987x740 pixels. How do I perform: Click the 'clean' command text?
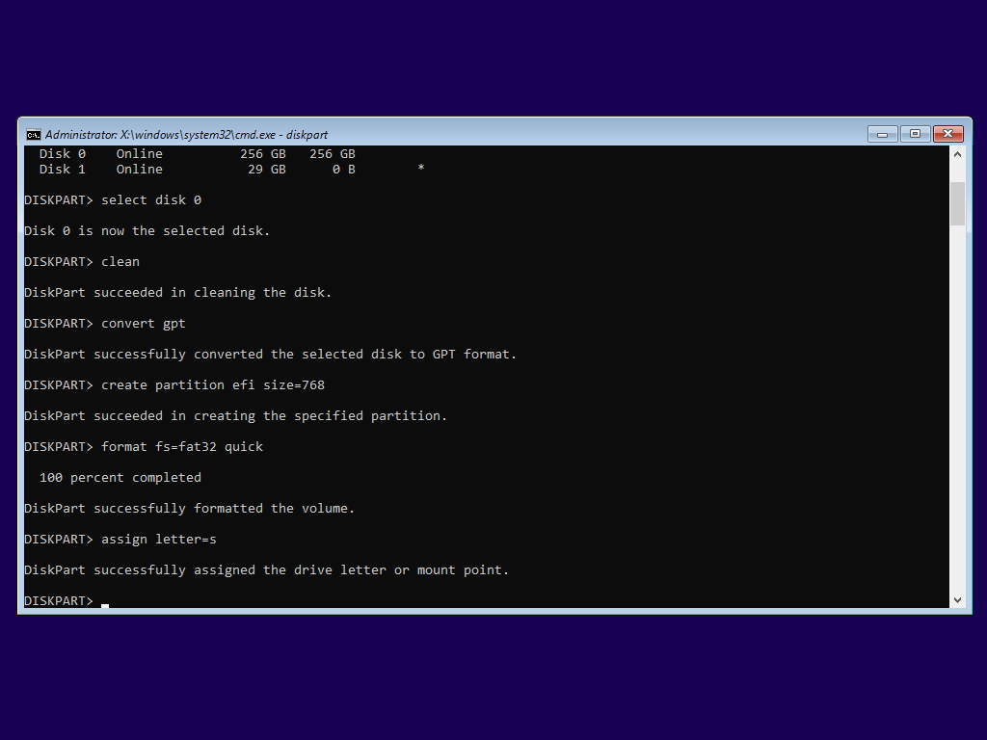tap(120, 262)
